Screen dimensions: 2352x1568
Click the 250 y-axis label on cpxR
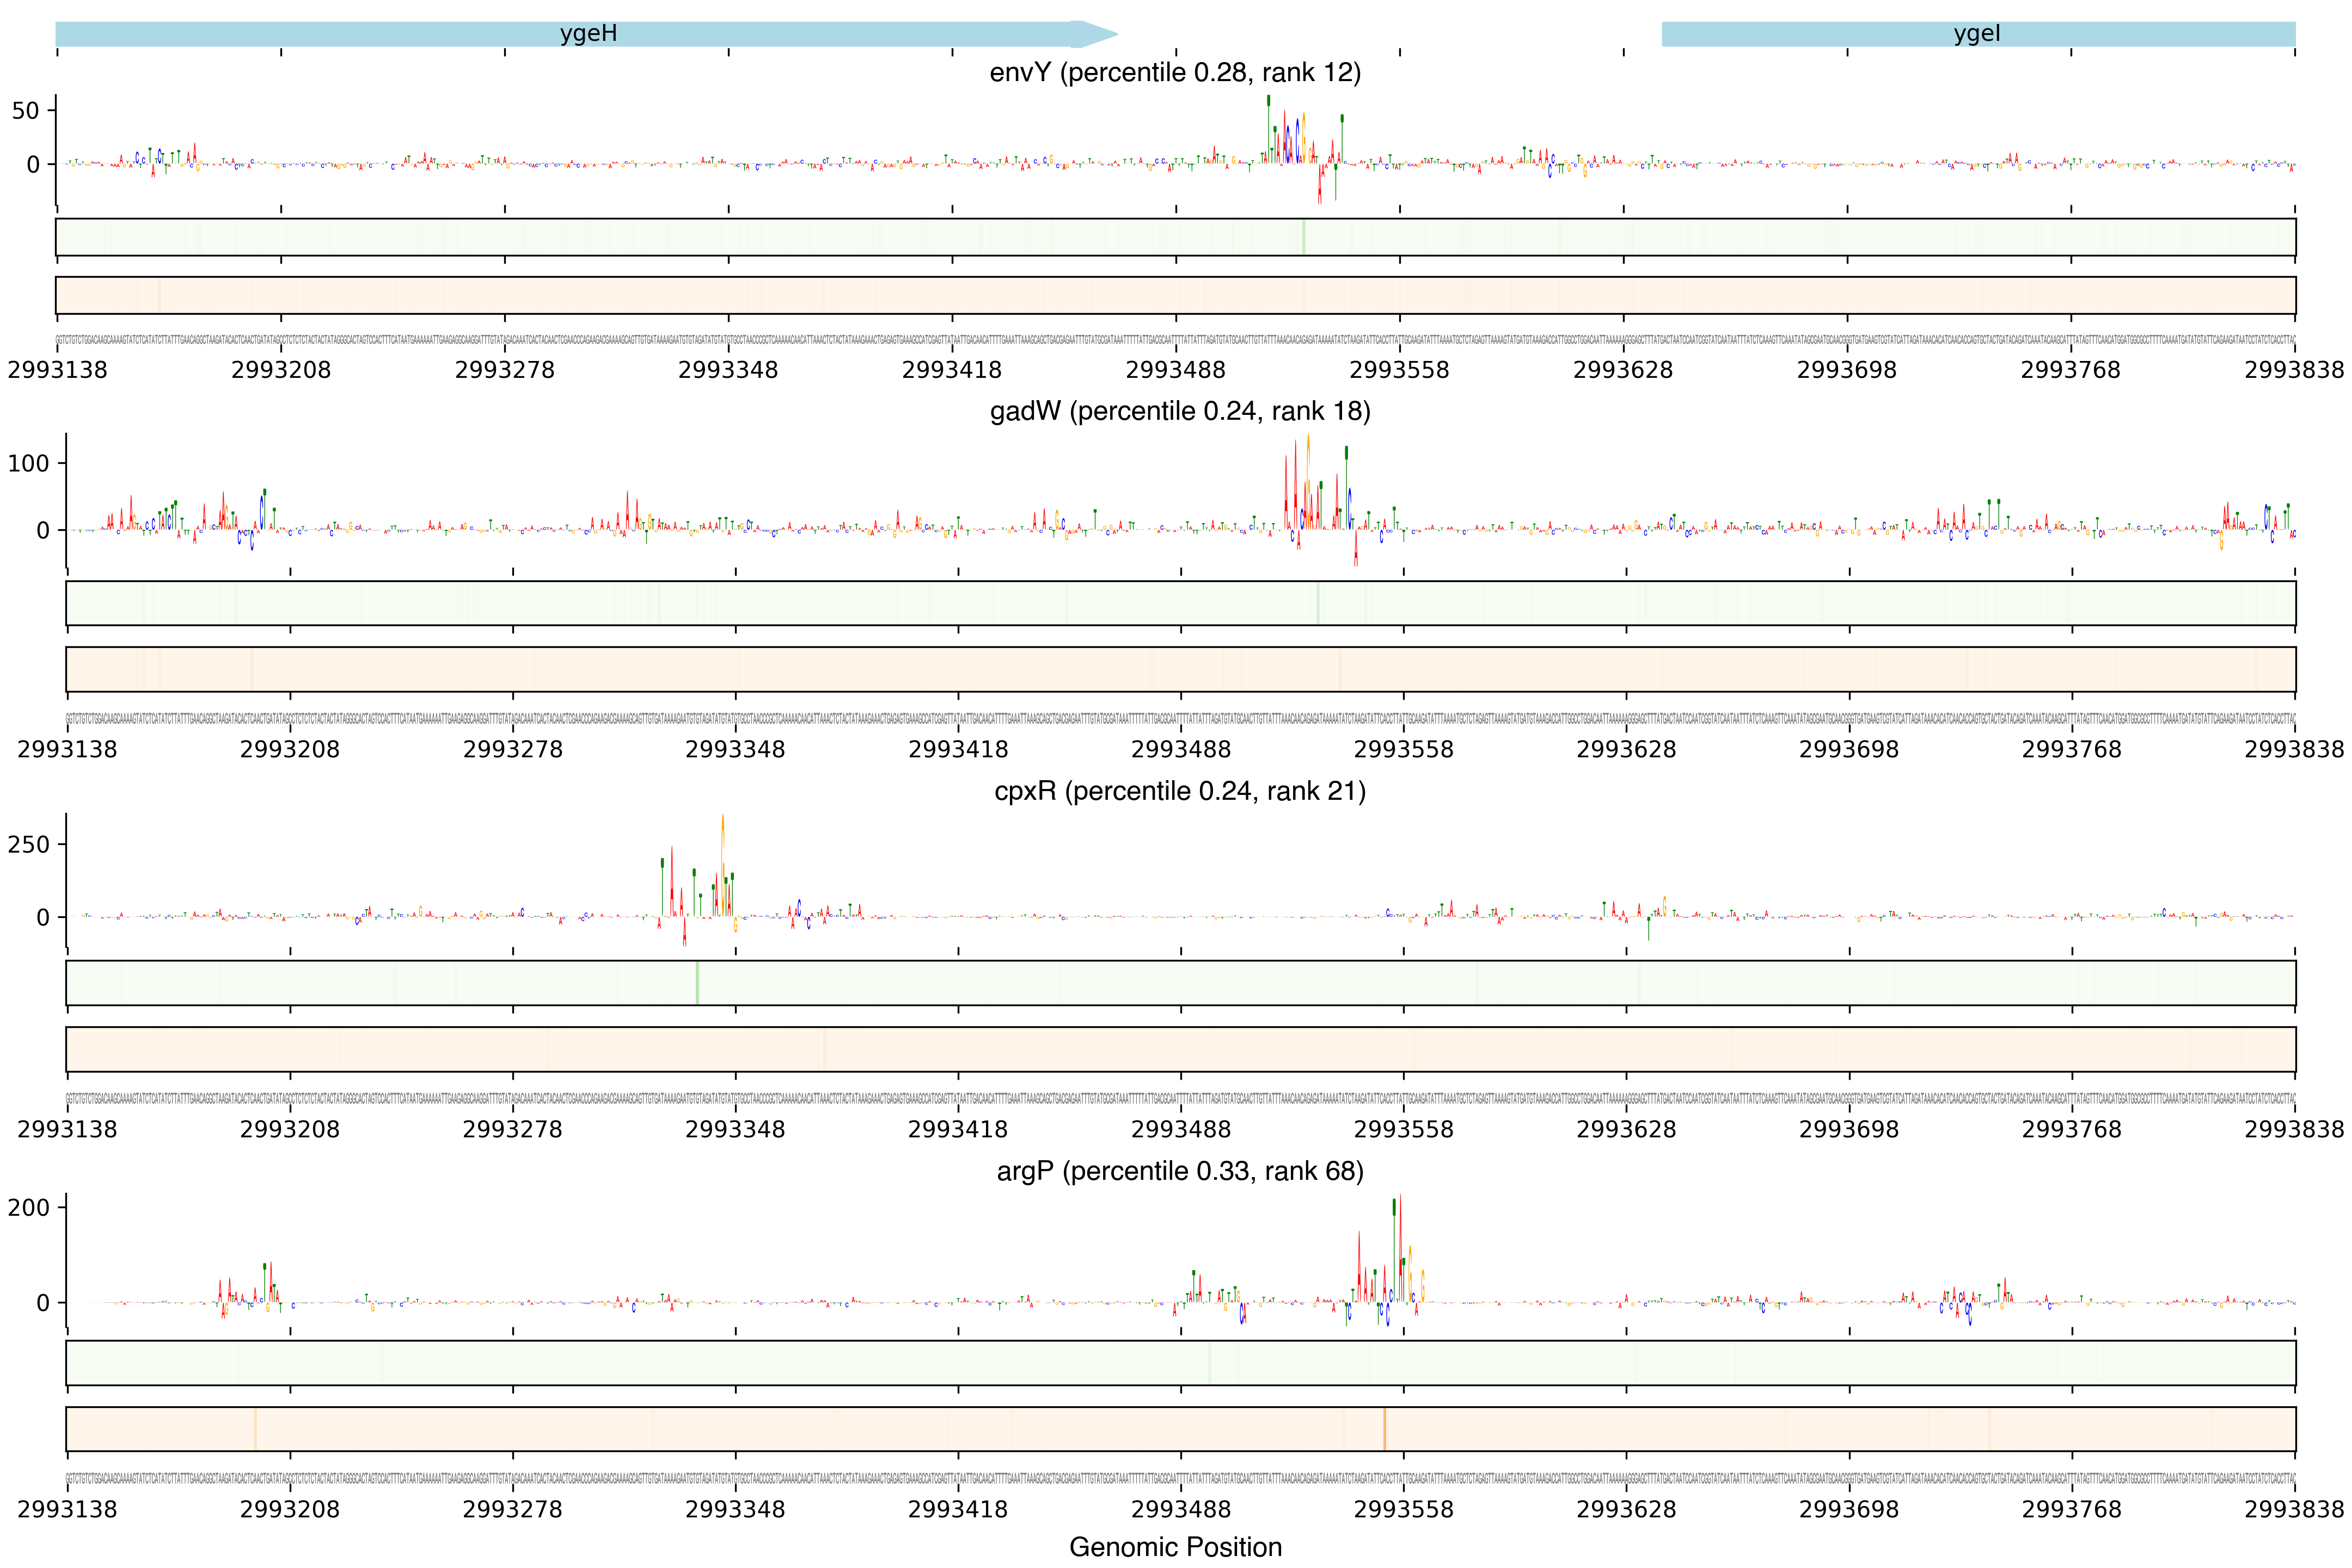click(x=28, y=845)
